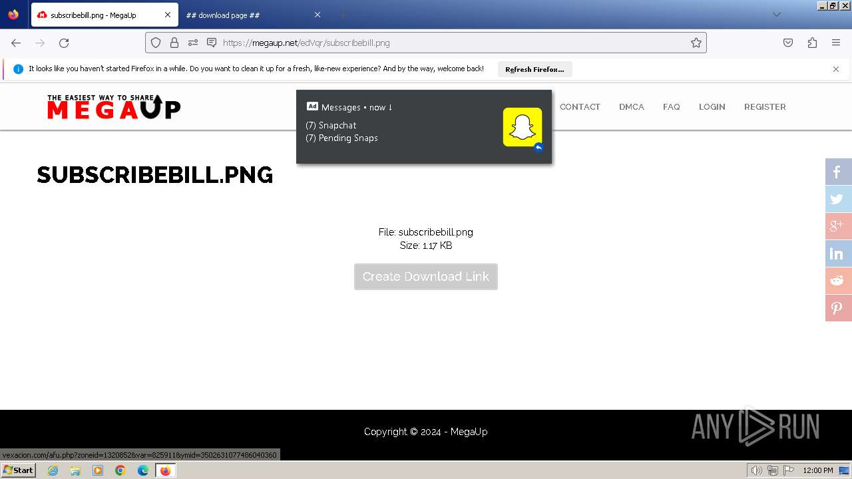Click the Refresh Firefox... button
The width and height of the screenshot is (852, 479).
click(534, 69)
